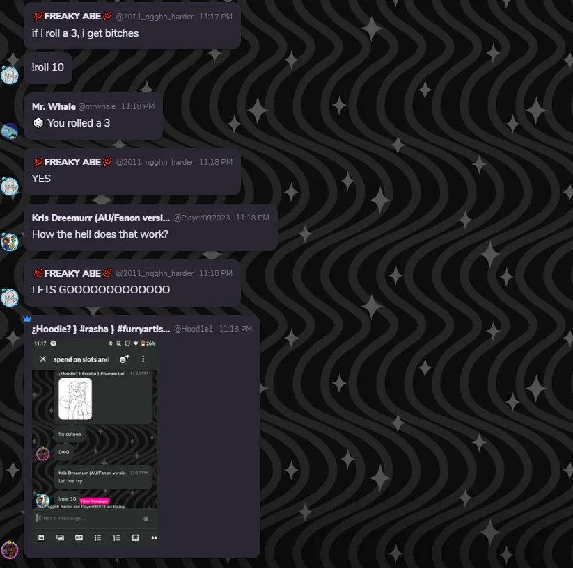The image size is (573, 568).
Task: Open the ¿Hoodie? } #rasha username
Action: [101, 329]
